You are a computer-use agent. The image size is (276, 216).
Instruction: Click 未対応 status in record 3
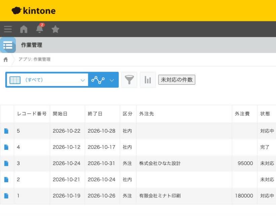(267, 163)
